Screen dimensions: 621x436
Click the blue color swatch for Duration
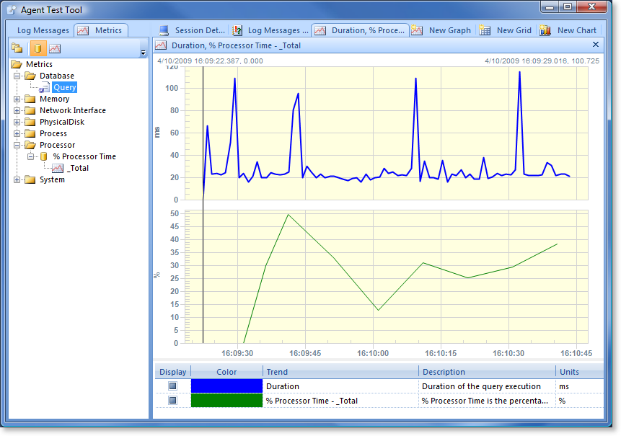point(226,386)
